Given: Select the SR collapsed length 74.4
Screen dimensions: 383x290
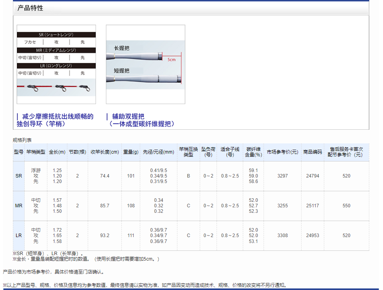Looking at the screenshot, I should click(x=105, y=176).
